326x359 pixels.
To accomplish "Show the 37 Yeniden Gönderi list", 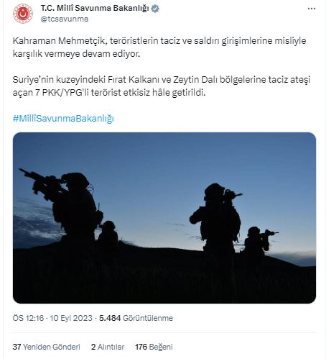I will pyautogui.click(x=46, y=347).
